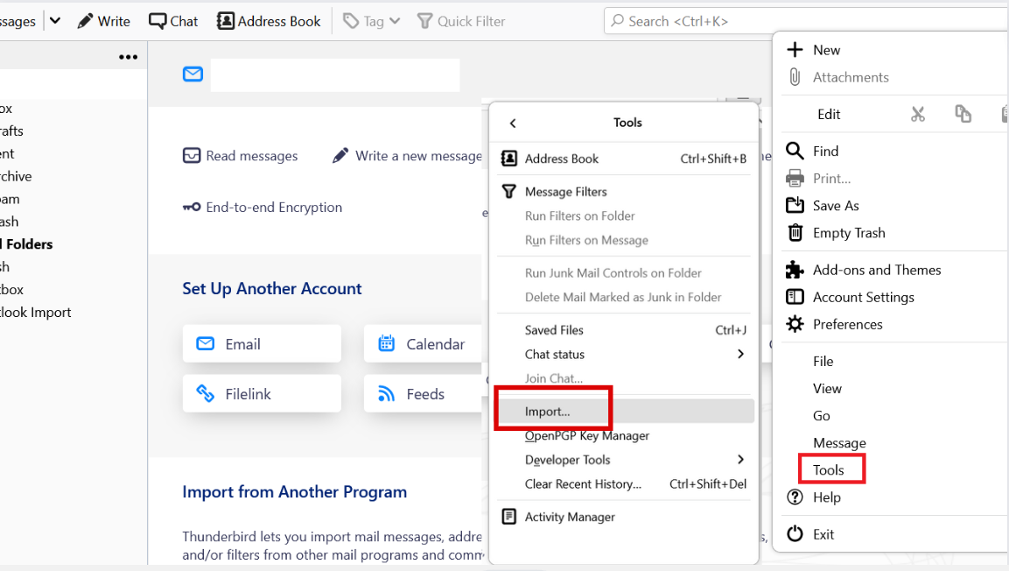The height and width of the screenshot is (571, 1009).
Task: Open Address Book from the top toolbar
Action: [x=269, y=21]
